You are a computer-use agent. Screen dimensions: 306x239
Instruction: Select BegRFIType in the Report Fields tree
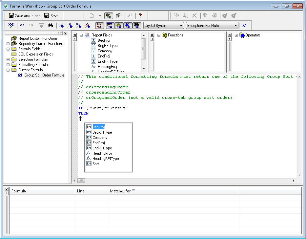click(108, 46)
